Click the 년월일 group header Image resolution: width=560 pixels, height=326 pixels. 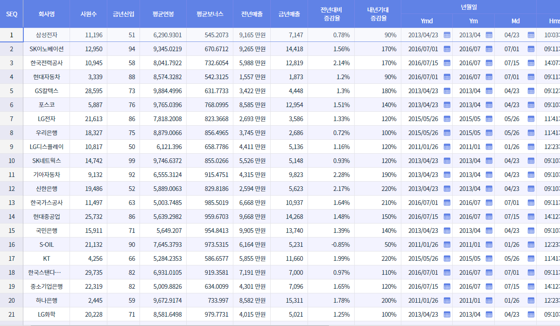coord(469,7)
